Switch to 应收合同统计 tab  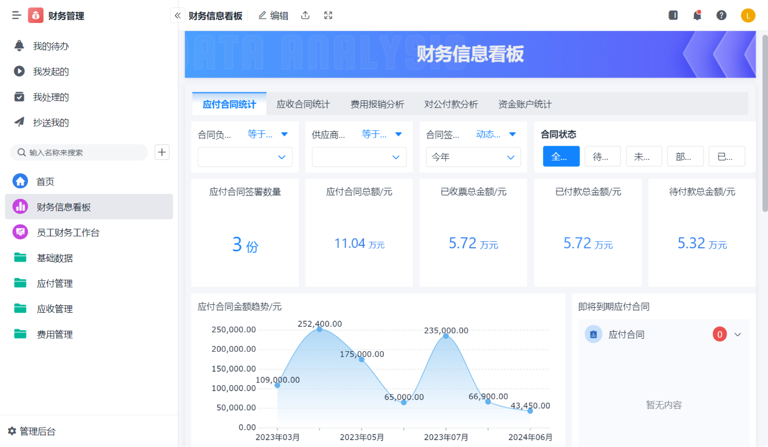(303, 104)
